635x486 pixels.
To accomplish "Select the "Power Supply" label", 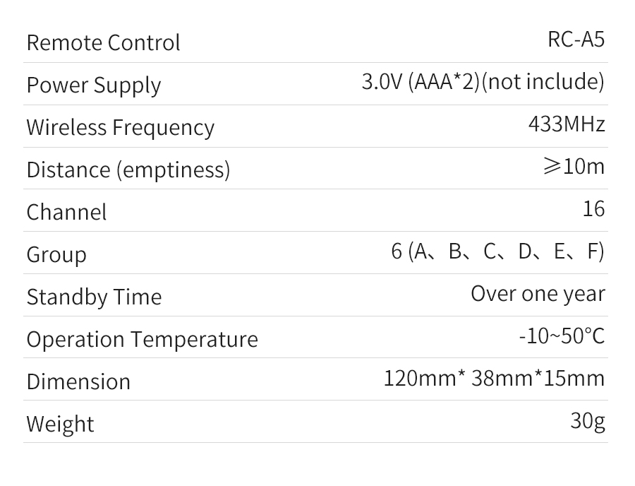I will (94, 85).
